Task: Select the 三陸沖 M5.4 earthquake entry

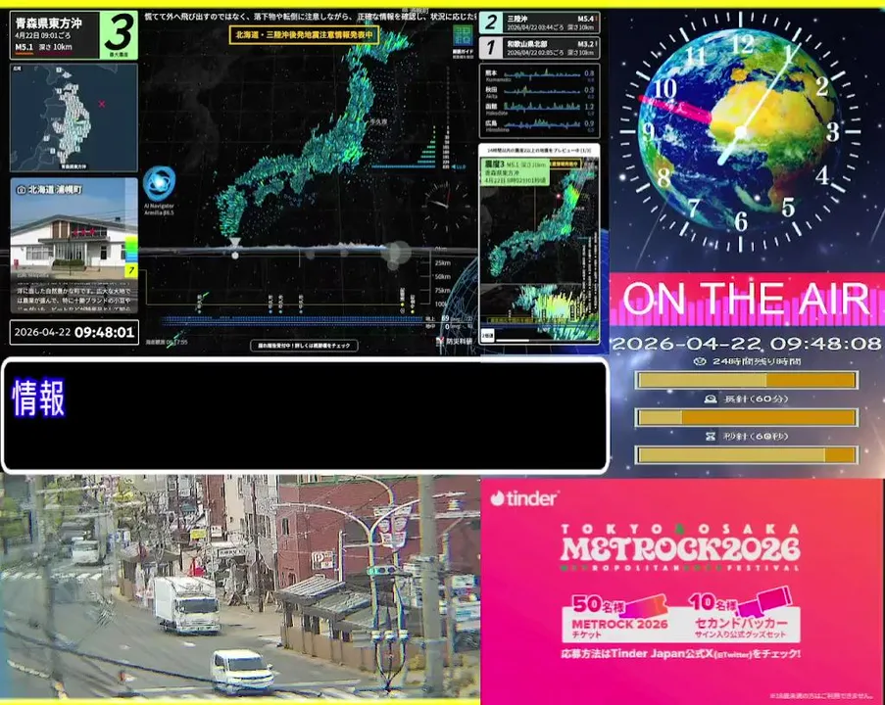Action: pyautogui.click(x=540, y=23)
